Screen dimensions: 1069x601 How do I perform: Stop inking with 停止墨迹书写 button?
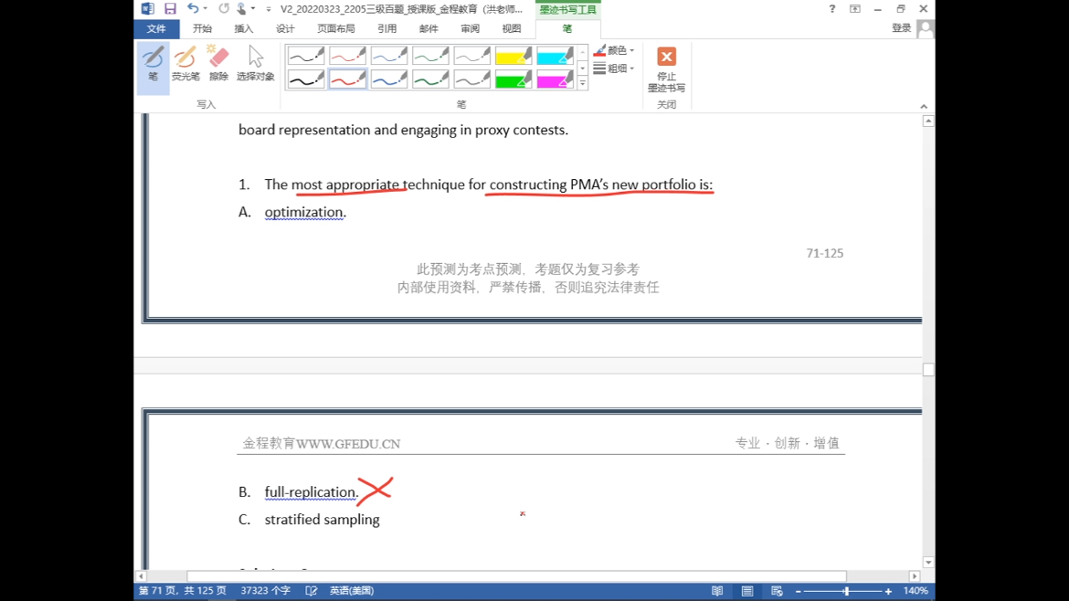(666, 69)
